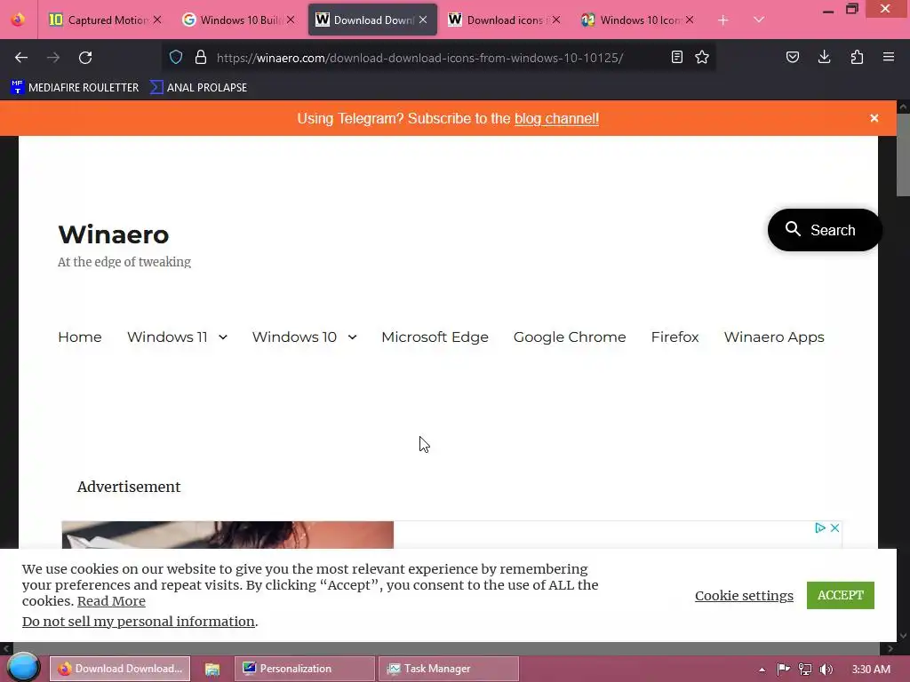
Task: Open the Firefox navigation menu item
Action: coord(675,337)
